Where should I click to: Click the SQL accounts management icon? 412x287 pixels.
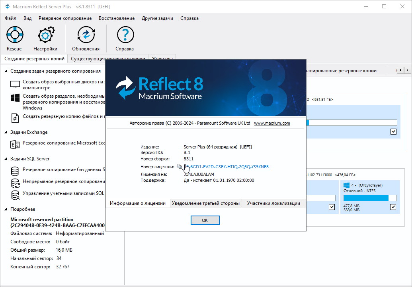point(15,195)
